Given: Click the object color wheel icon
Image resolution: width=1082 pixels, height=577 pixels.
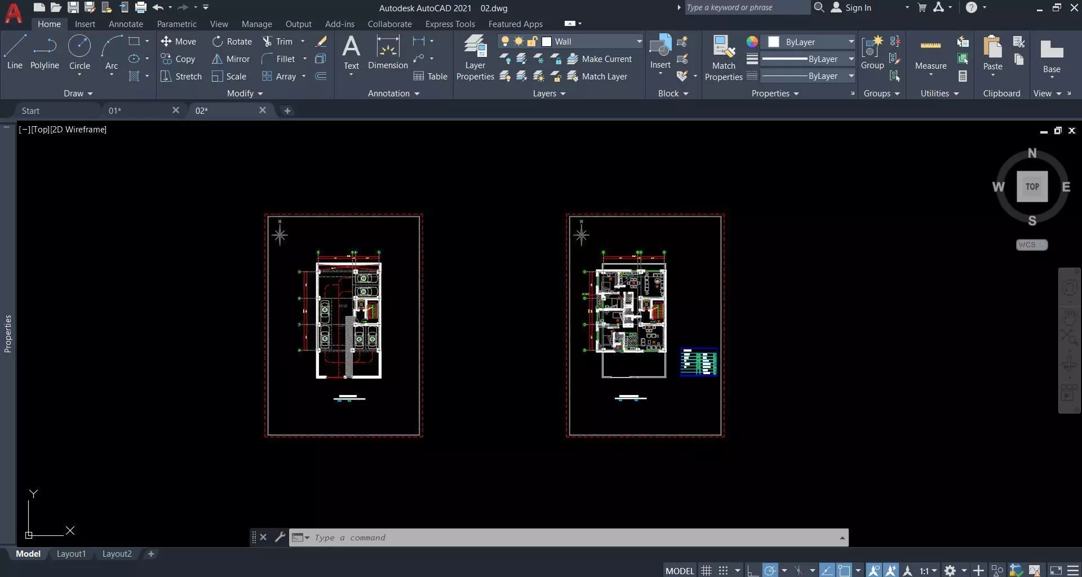Looking at the screenshot, I should coord(752,42).
